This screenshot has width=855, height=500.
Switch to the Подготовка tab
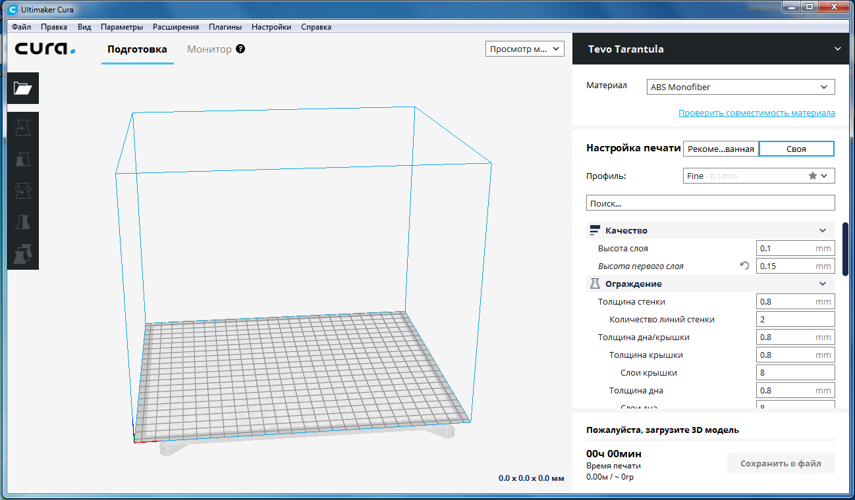[138, 49]
